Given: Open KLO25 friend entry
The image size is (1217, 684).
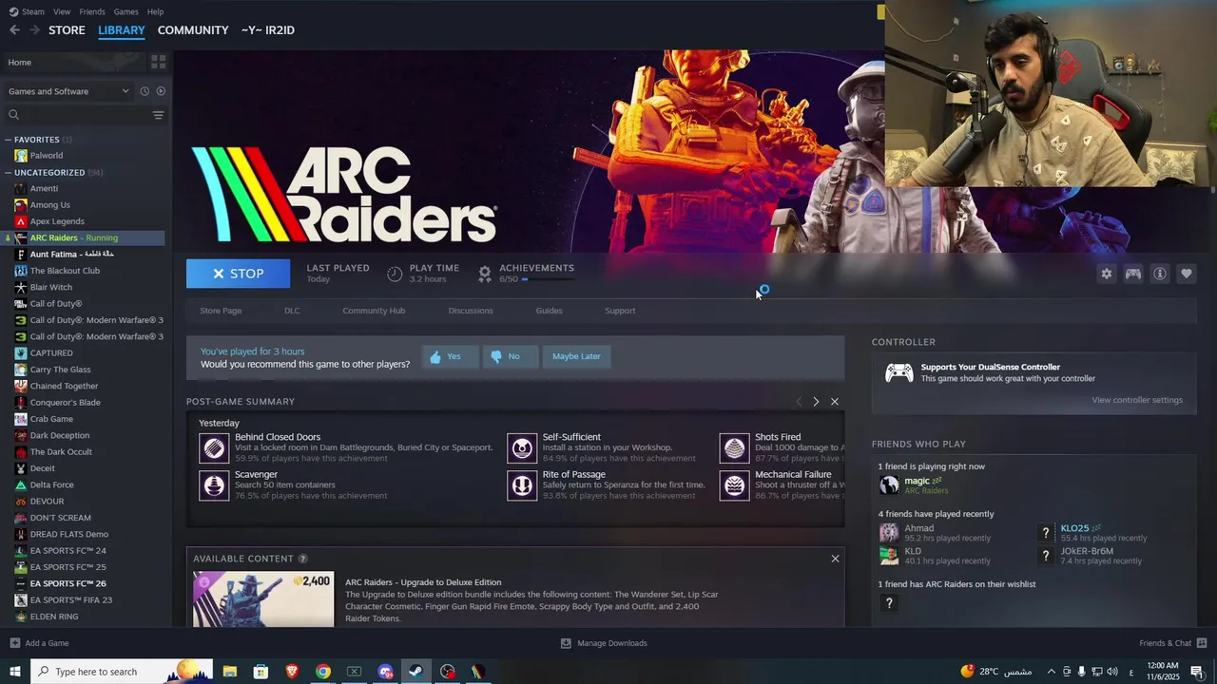Looking at the screenshot, I should pos(1093,532).
